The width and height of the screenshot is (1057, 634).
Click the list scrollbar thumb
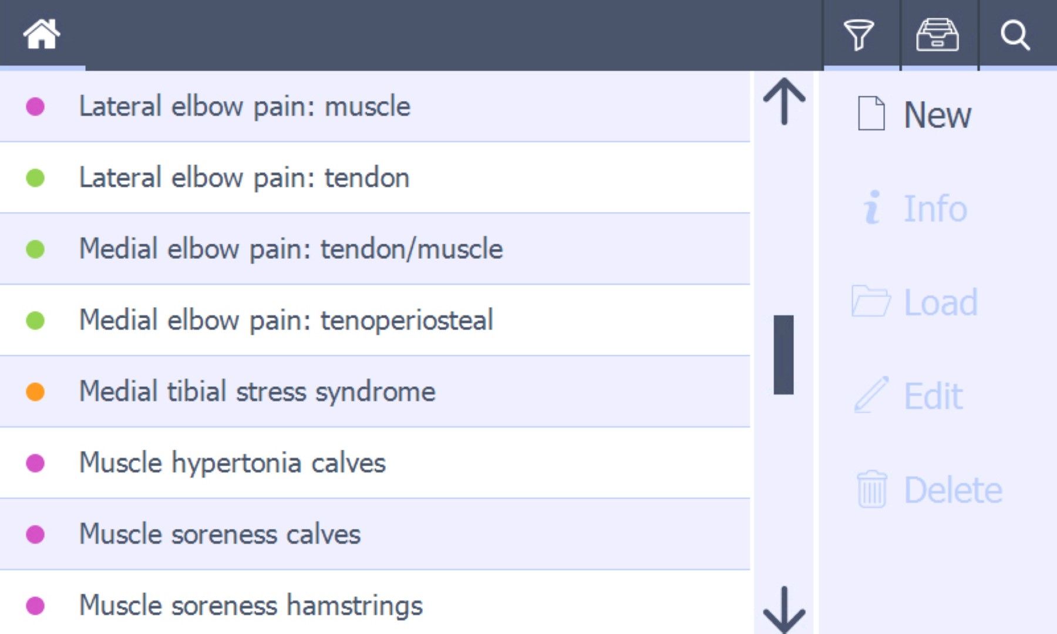784,355
